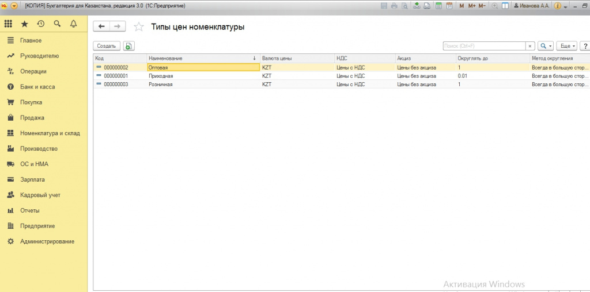Click the back navigation arrow button
This screenshot has height=292, width=590.
tap(101, 26)
